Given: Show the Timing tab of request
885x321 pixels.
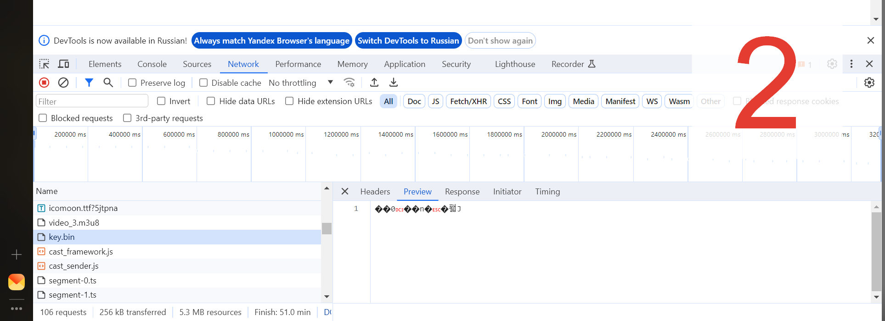Looking at the screenshot, I should 547,192.
